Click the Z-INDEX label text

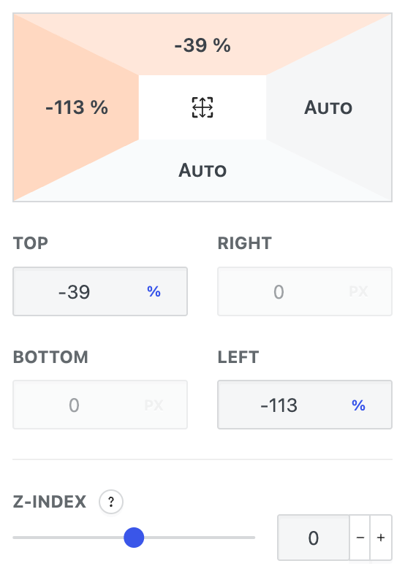click(49, 502)
